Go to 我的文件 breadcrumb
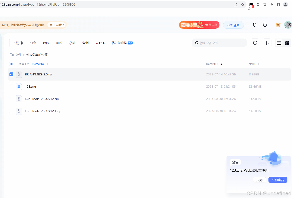The image size is (292, 198). point(15,55)
